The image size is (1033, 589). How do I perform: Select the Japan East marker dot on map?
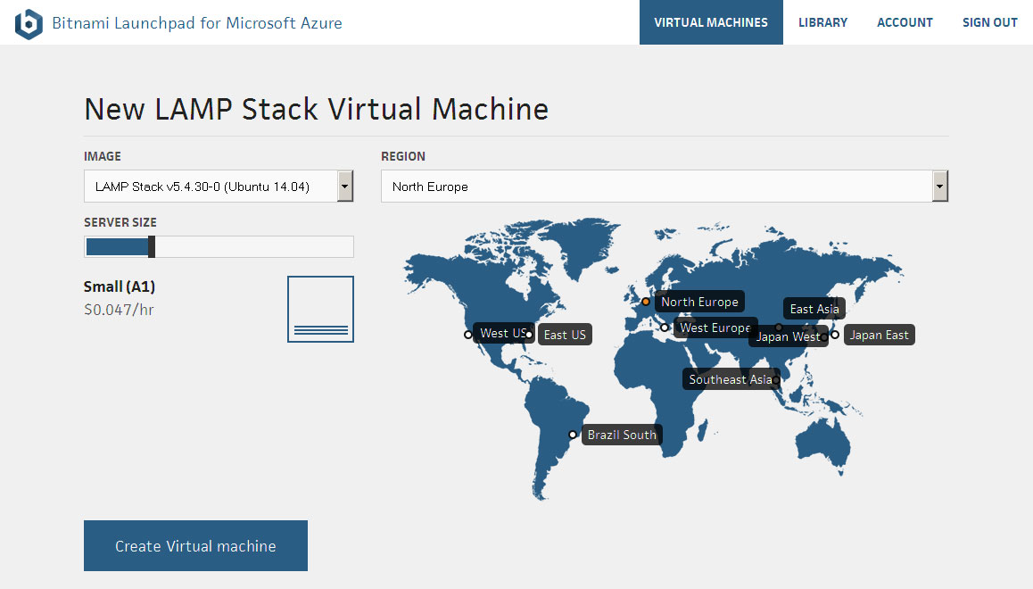(835, 335)
